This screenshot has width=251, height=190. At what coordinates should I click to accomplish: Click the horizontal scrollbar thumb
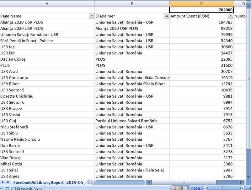pyautogui.click(x=184, y=182)
